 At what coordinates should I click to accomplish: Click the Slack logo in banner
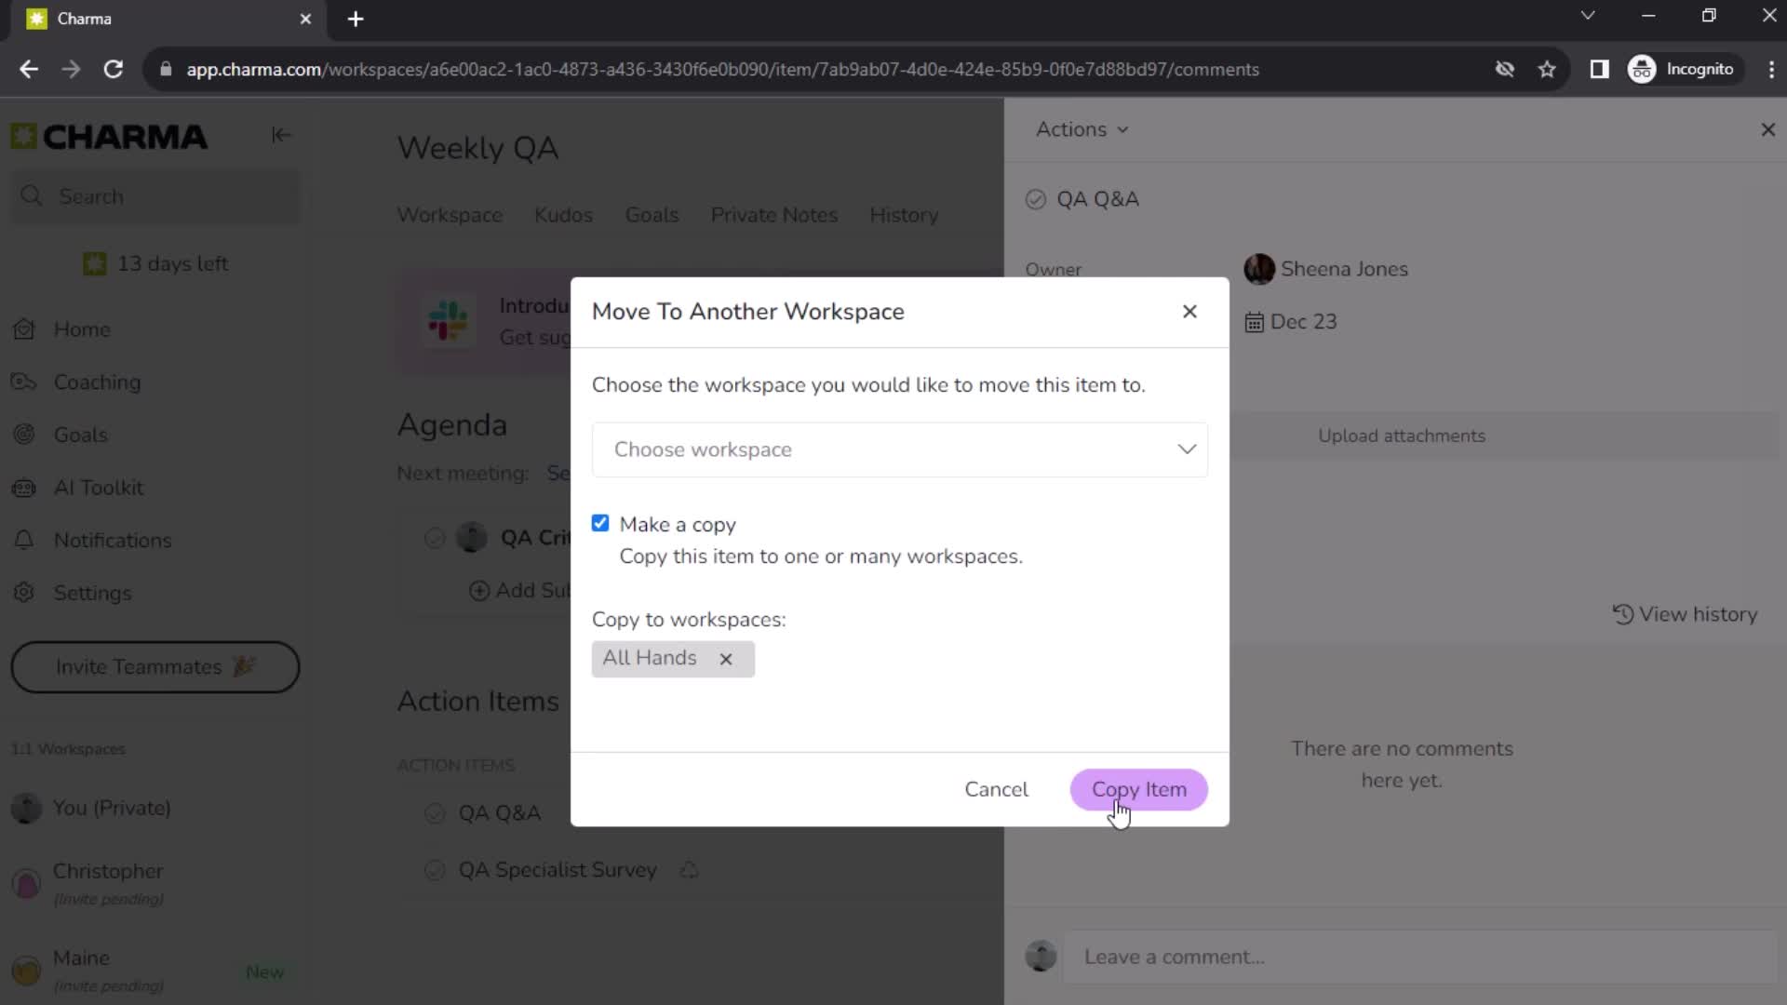(448, 320)
